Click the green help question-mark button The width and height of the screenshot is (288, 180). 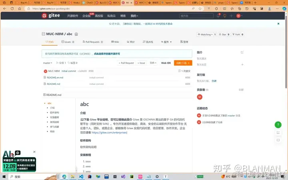(x=278, y=125)
